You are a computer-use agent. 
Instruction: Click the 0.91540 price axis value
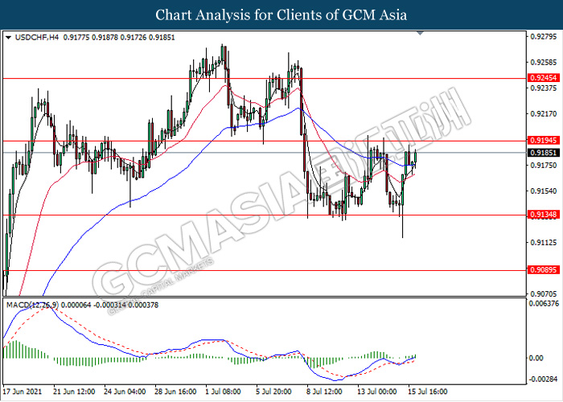pyautogui.click(x=544, y=191)
